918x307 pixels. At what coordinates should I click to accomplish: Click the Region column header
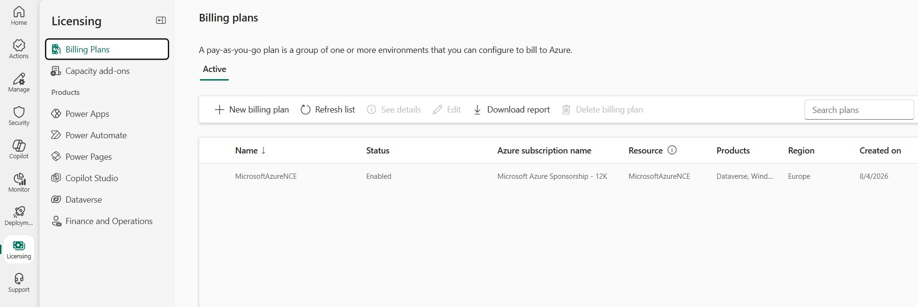[801, 151]
